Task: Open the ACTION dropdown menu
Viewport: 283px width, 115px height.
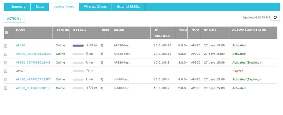Action: coord(14,19)
